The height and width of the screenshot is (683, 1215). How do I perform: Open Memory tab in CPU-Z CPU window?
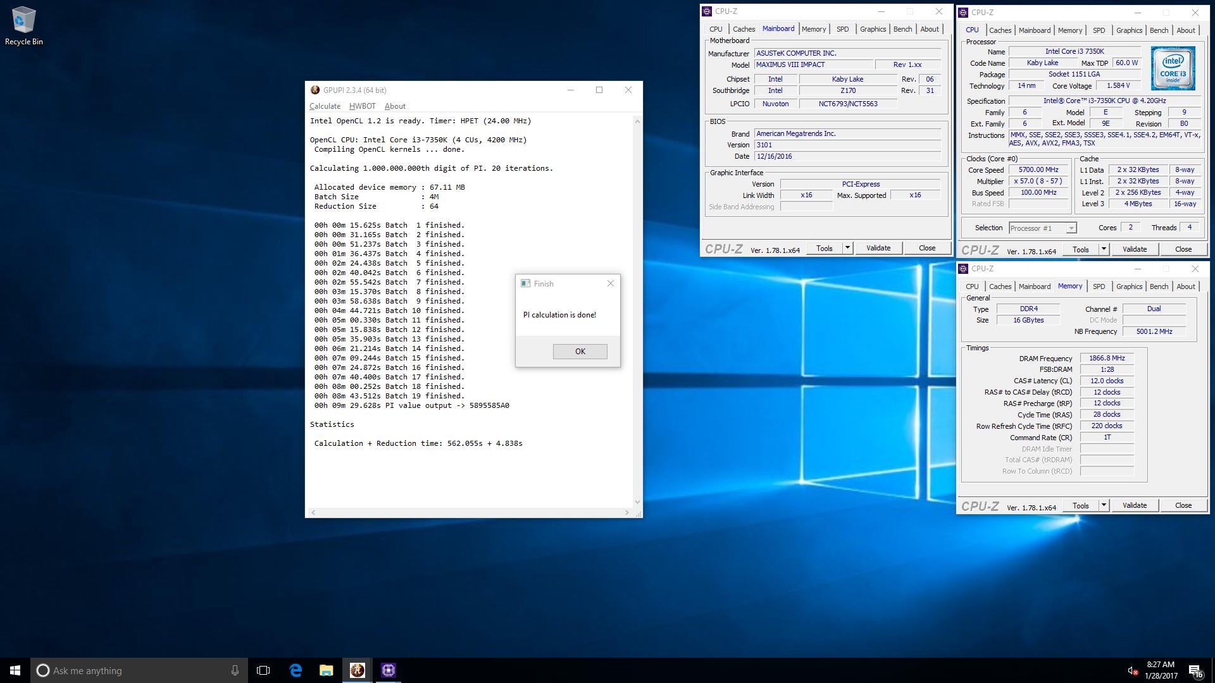pos(1069,30)
